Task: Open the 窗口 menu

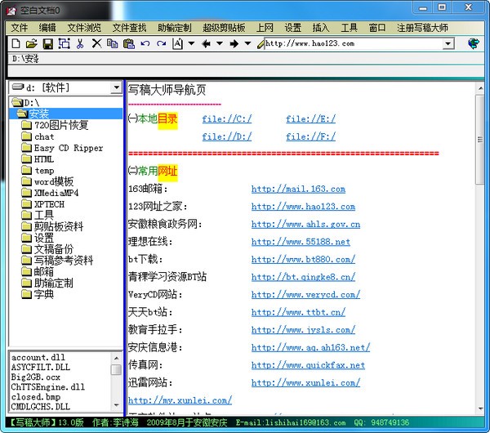Action: click(x=377, y=28)
